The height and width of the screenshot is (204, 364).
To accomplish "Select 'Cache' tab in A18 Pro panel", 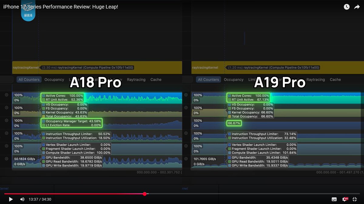I will pos(156,79).
